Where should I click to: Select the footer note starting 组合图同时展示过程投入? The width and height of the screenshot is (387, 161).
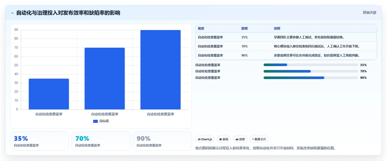pyautogui.click(x=266, y=148)
